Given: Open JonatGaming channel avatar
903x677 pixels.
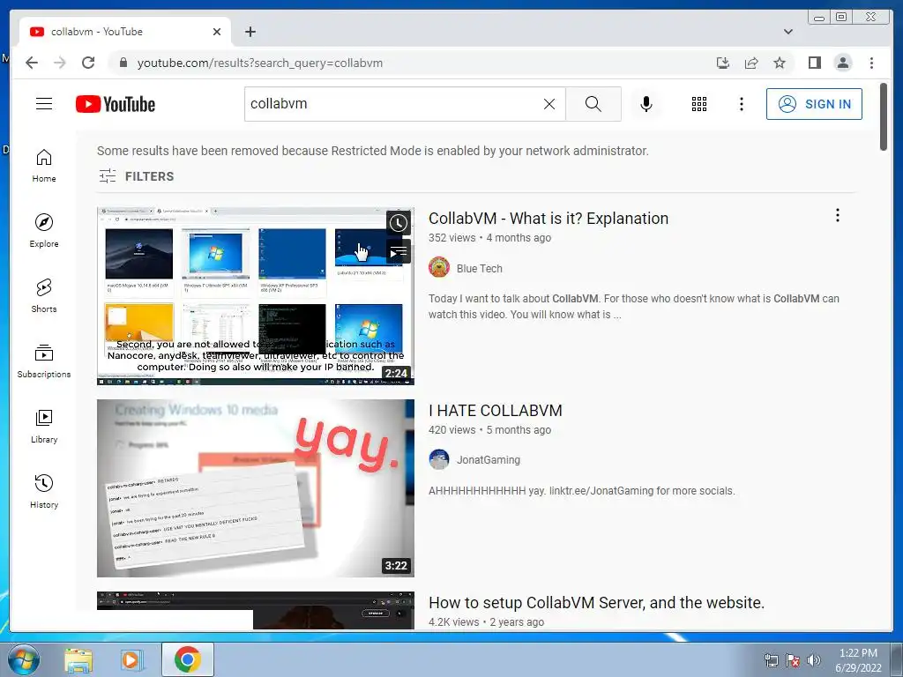Looking at the screenshot, I should pos(439,459).
